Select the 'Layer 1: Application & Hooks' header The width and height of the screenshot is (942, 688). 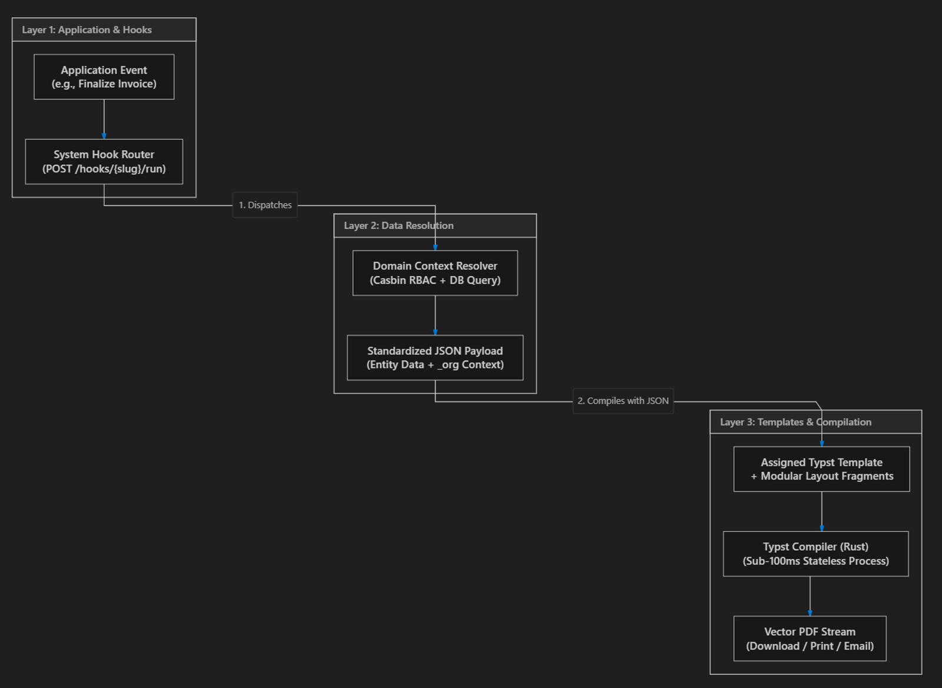pos(104,30)
